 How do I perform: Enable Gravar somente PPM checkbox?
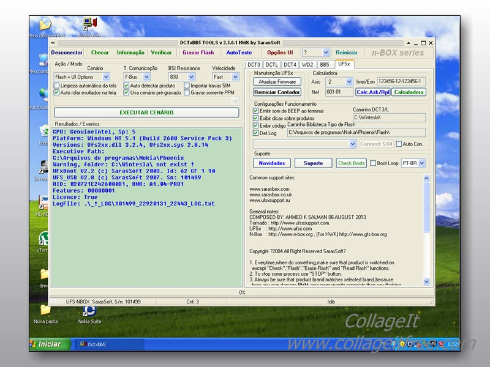tap(187, 93)
